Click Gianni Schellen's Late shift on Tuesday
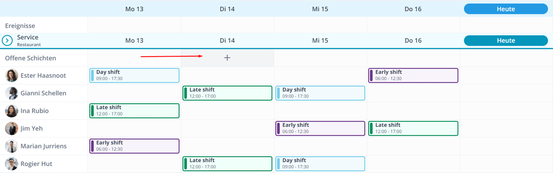553x173 pixels. 227,93
